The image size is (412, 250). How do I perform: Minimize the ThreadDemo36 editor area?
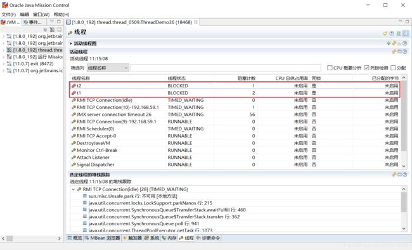click(400, 22)
